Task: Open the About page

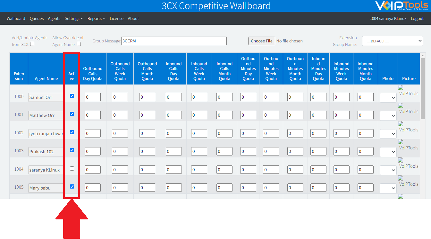Action: click(x=133, y=19)
